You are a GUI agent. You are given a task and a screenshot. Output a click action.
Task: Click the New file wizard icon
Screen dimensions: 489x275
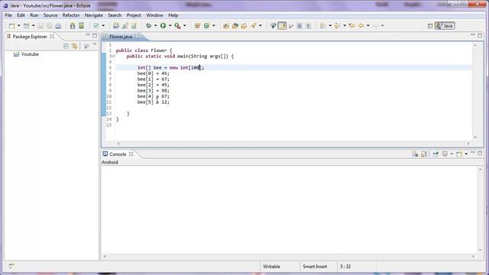(x=12, y=26)
